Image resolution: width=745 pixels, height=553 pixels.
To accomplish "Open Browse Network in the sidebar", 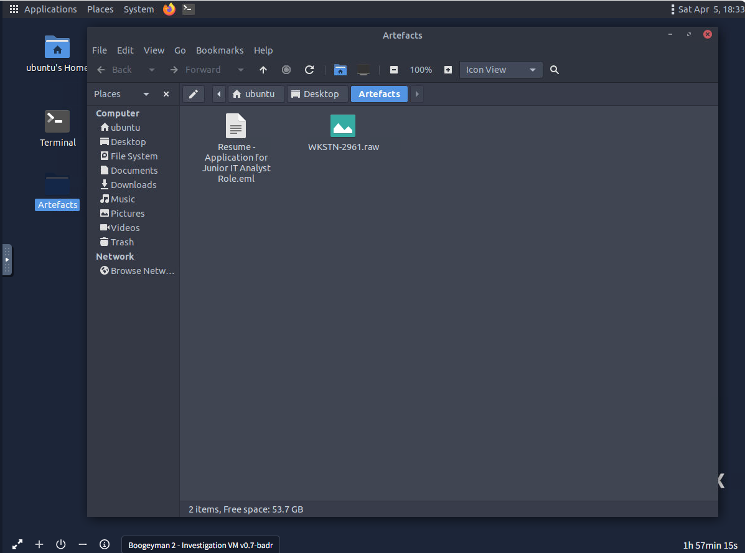I will click(x=137, y=270).
